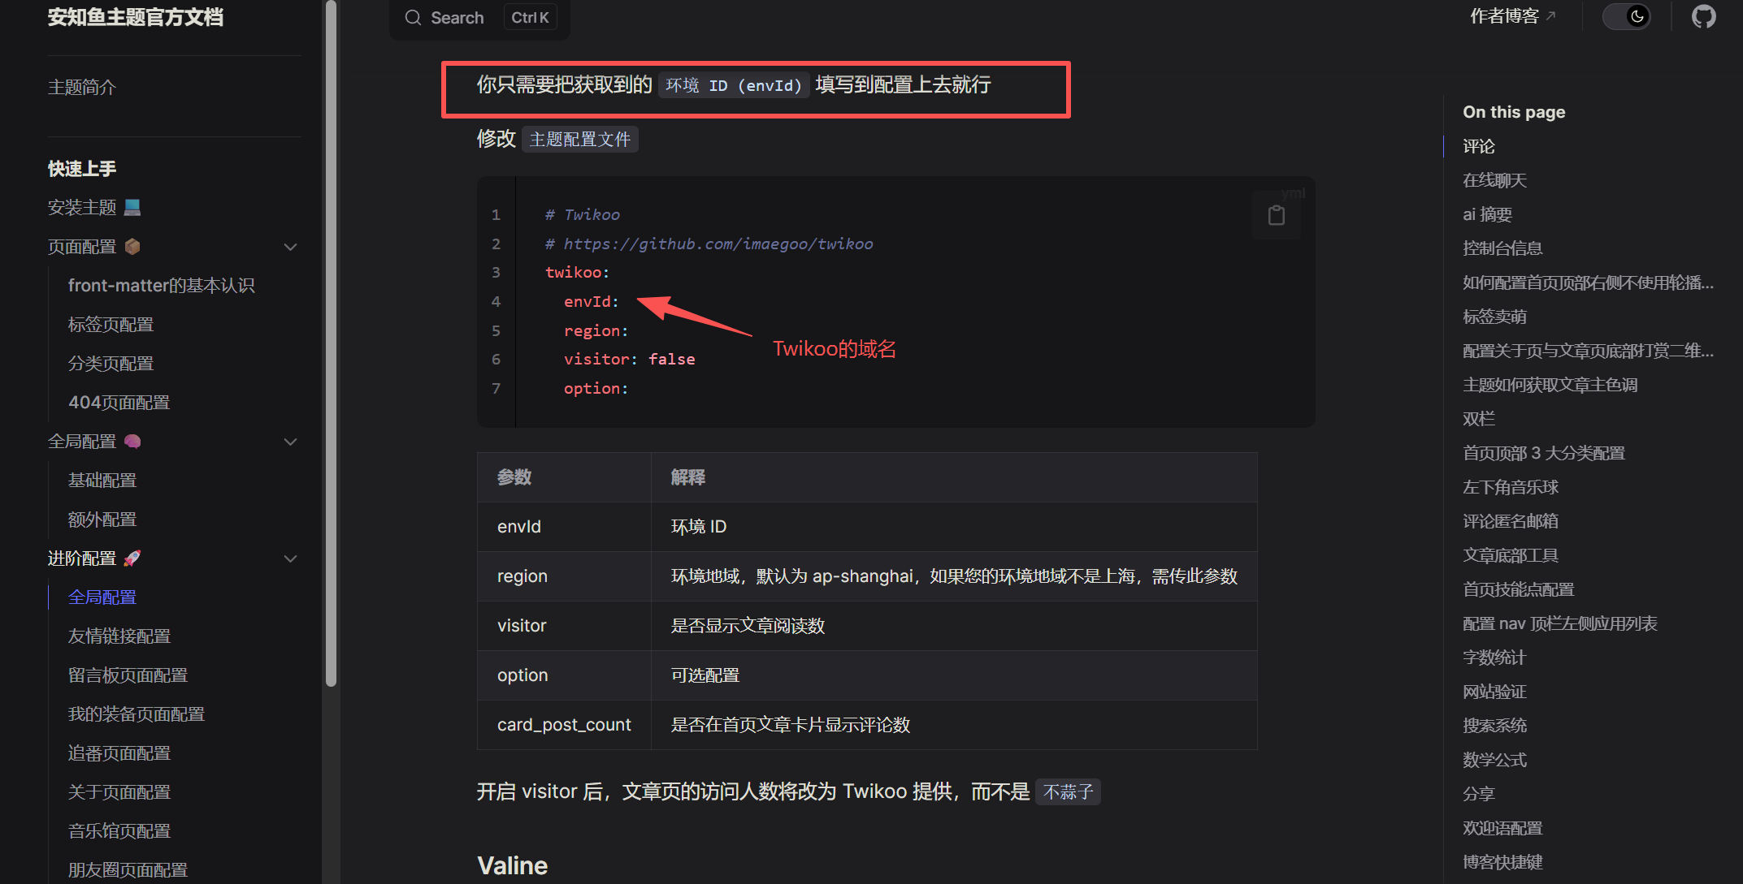The width and height of the screenshot is (1743, 884).
Task: Toggle dark mode appearance switch
Action: click(1626, 16)
